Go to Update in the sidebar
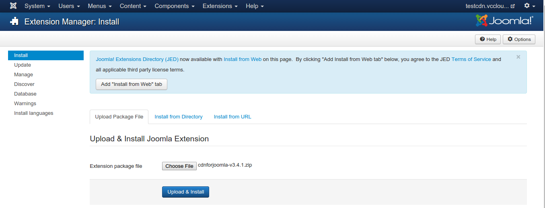Screen dimensions: 545x208 23,65
